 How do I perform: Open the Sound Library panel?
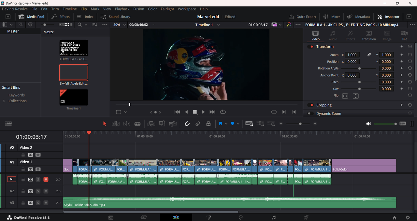pyautogui.click(x=115, y=17)
